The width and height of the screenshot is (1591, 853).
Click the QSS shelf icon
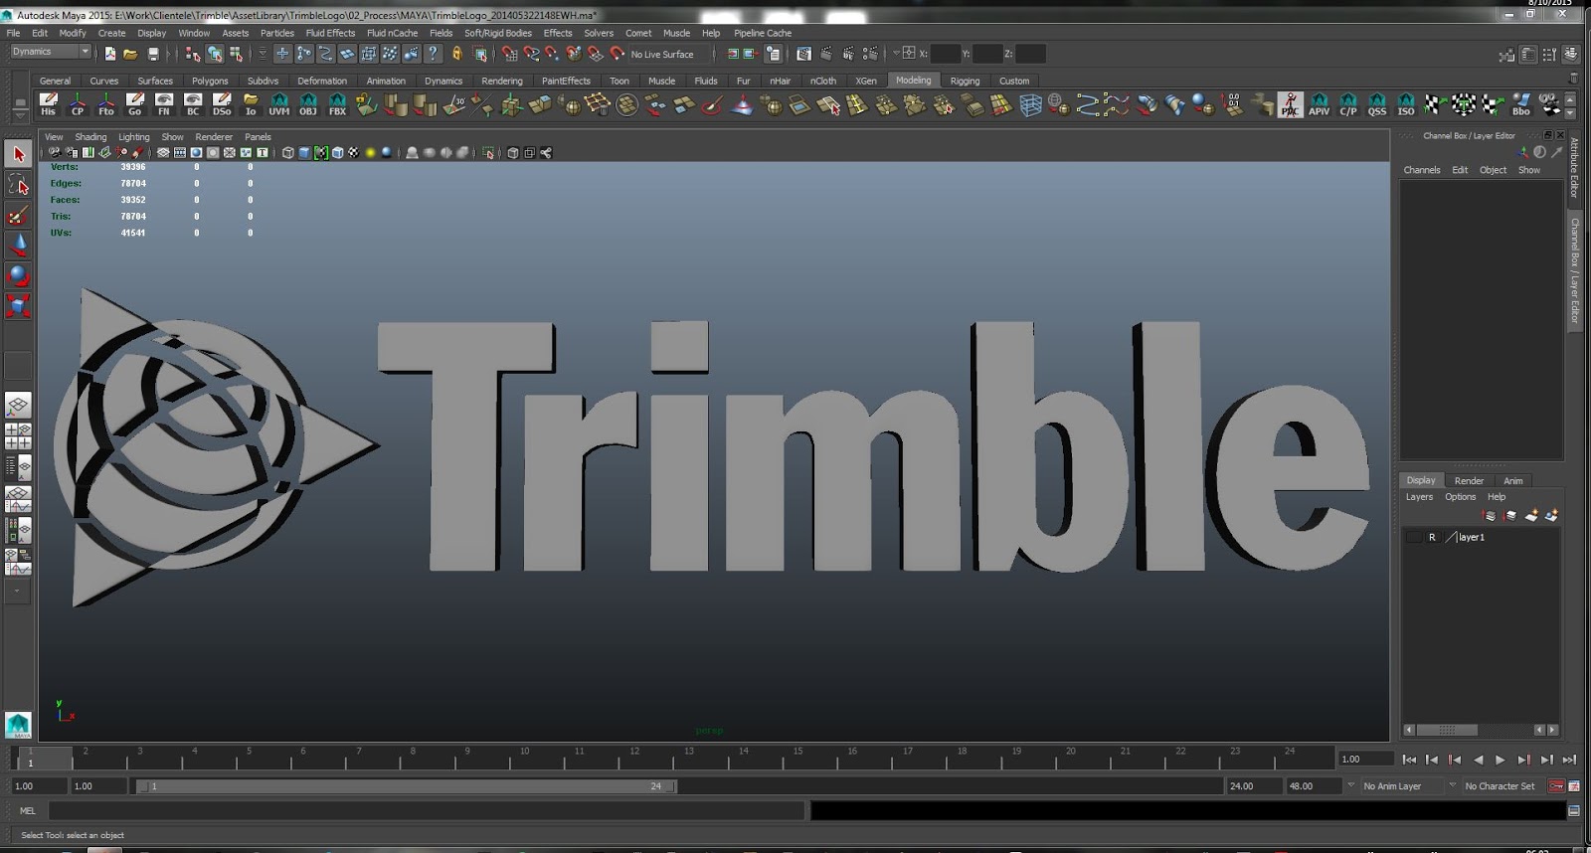coord(1376,104)
